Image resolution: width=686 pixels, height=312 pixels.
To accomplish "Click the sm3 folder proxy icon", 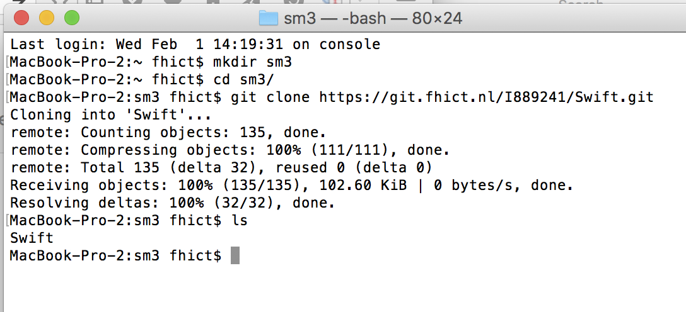I will click(x=269, y=18).
